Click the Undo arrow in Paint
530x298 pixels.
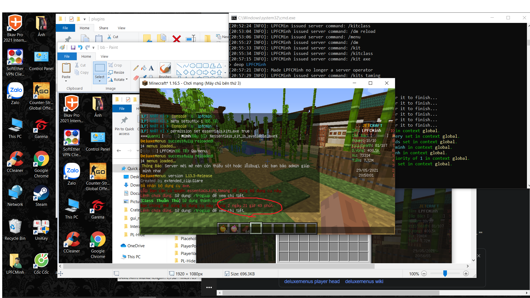point(80,47)
